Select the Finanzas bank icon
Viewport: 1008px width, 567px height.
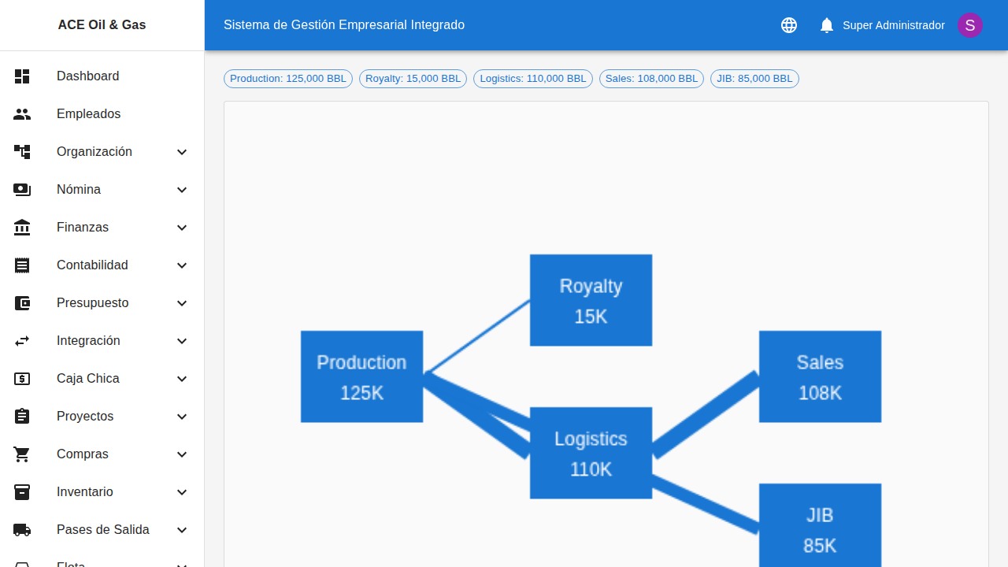[x=22, y=227]
